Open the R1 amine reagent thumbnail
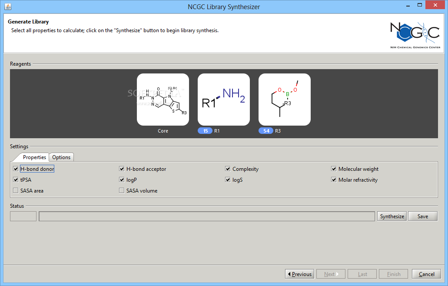 point(224,100)
